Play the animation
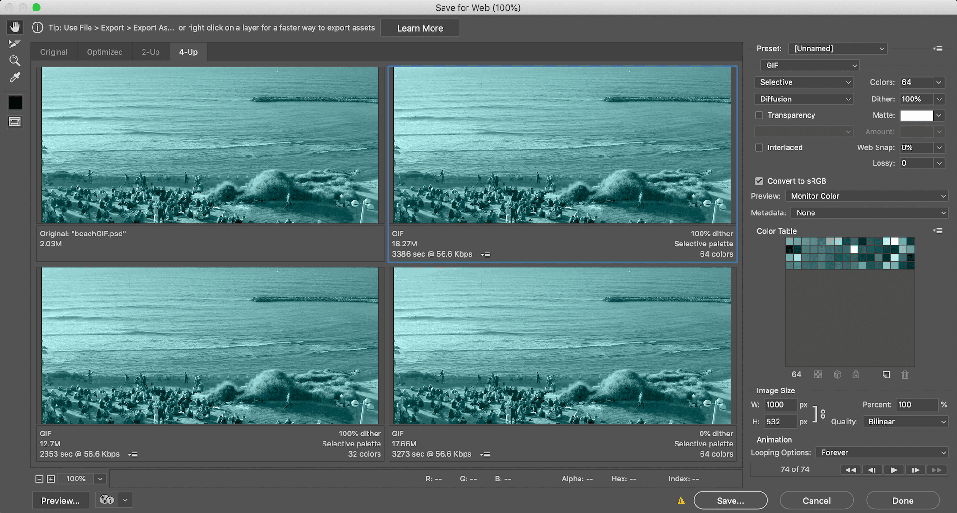Viewport: 957px width, 513px height. pos(893,470)
